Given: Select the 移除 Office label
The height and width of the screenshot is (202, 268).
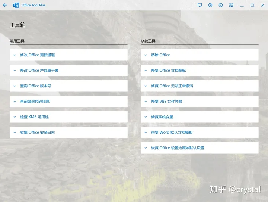Looking at the screenshot, I should (160, 55).
